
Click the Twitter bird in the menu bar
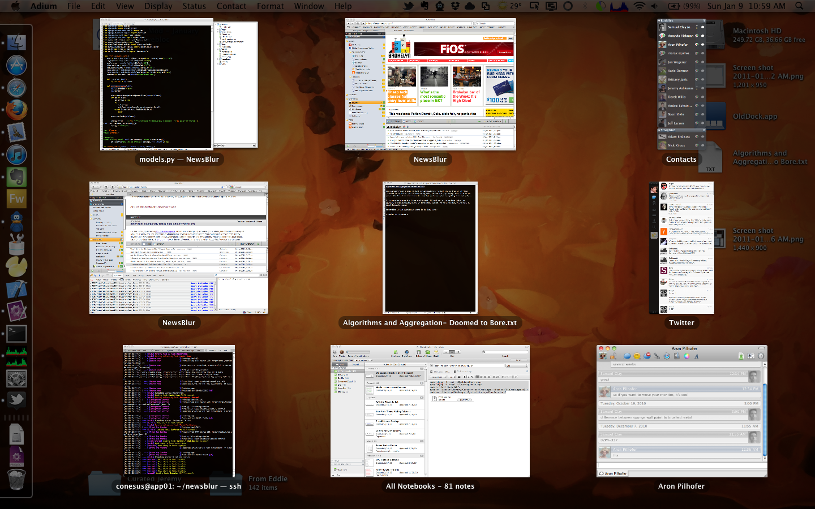(408, 6)
